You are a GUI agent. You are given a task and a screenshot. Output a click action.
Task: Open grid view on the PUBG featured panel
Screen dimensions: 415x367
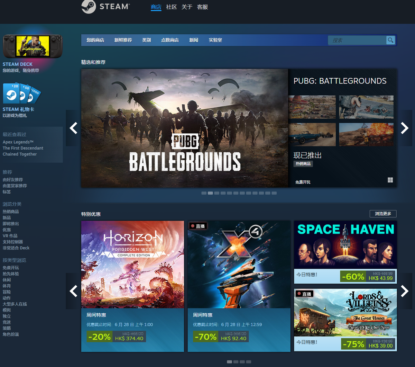[390, 180]
